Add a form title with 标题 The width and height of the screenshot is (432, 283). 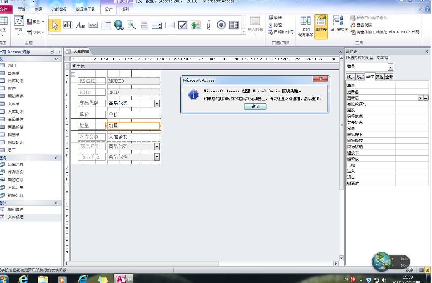click(x=275, y=25)
